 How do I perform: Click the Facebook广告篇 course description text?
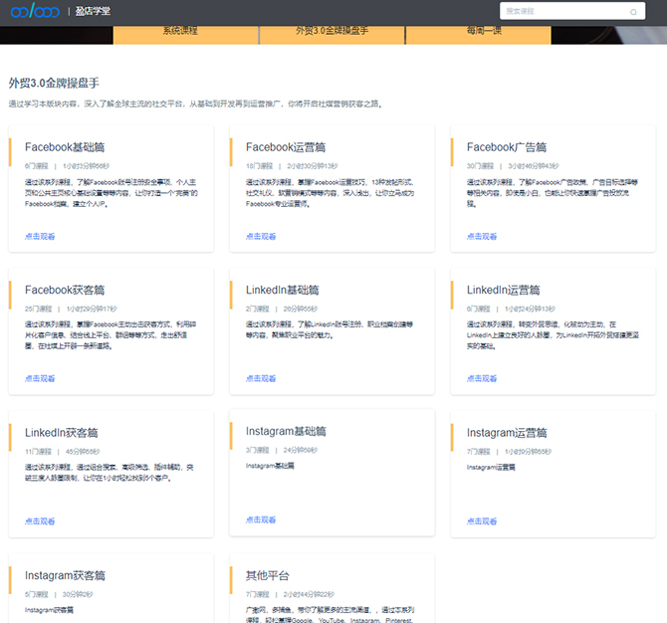pyautogui.click(x=553, y=193)
